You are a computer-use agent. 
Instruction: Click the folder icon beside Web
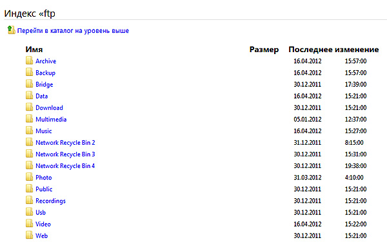click(x=30, y=235)
